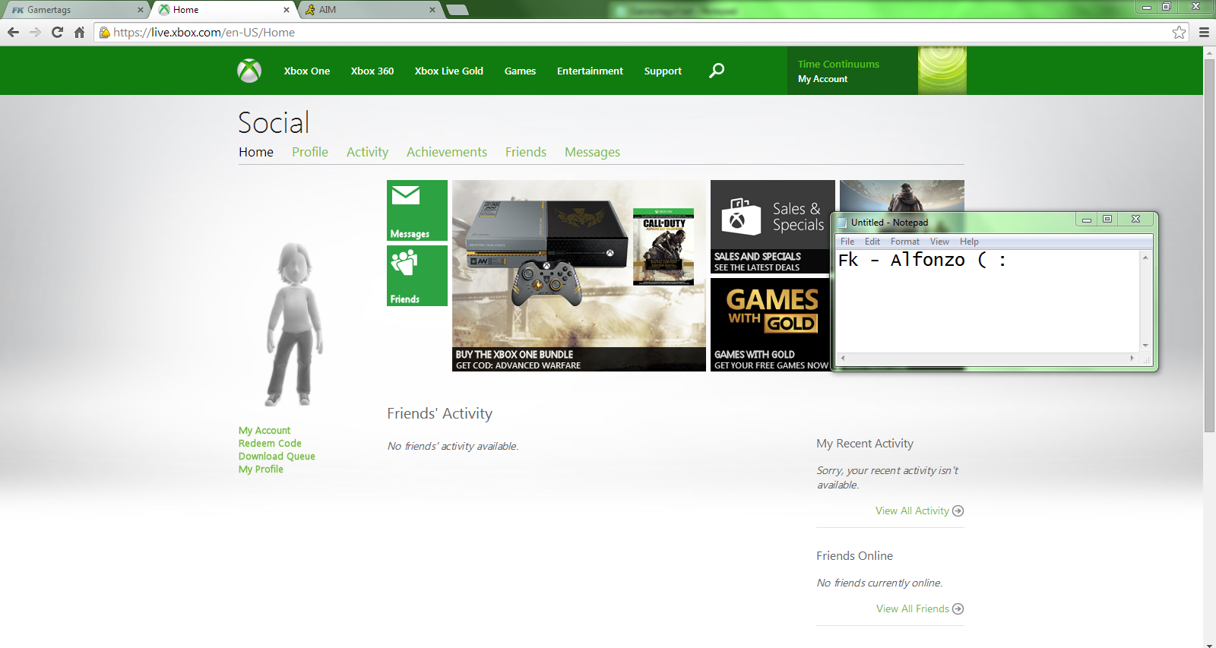This screenshot has width=1216, height=648.
Task: Open Notepad File menu
Action: (847, 242)
